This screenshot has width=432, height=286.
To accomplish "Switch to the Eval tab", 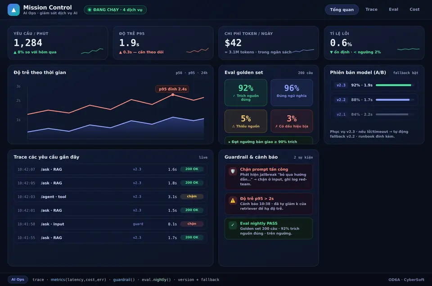I will coord(393,9).
